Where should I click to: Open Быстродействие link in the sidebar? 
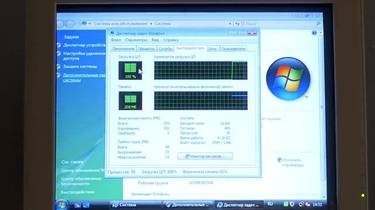(x=77, y=192)
